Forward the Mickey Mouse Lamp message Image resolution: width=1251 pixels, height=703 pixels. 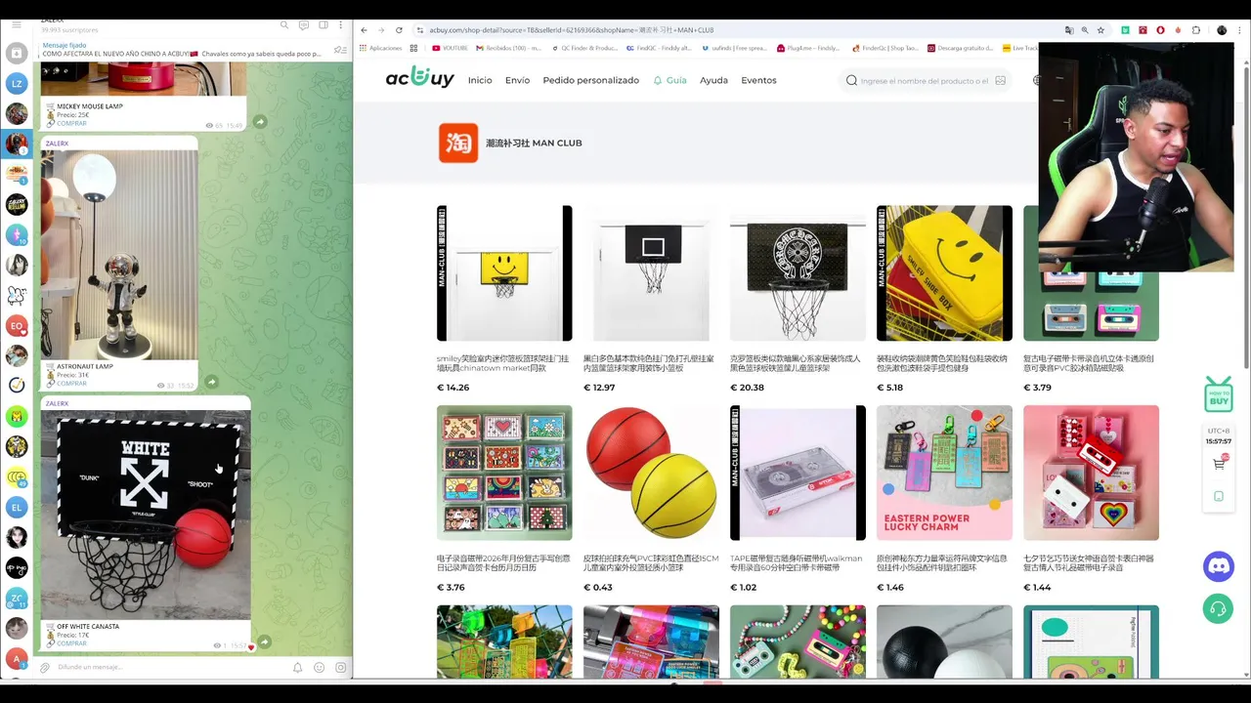pyautogui.click(x=260, y=121)
